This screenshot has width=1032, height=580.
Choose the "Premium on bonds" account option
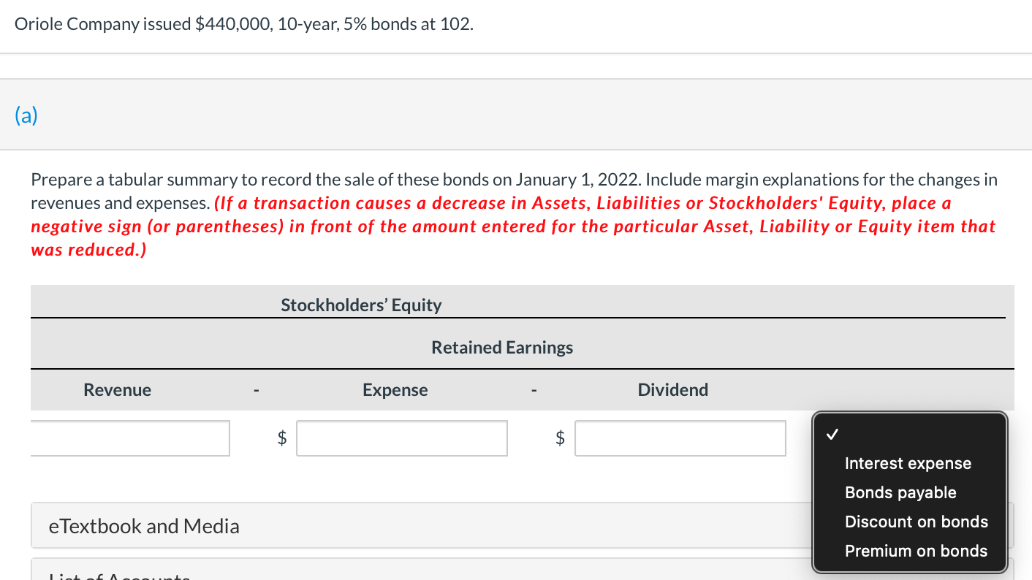tap(916, 551)
